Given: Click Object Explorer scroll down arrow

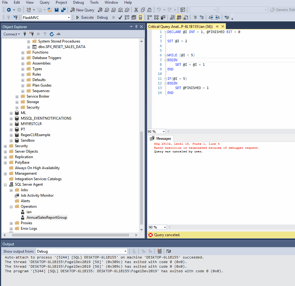Looking at the screenshot, I should click(141, 230).
